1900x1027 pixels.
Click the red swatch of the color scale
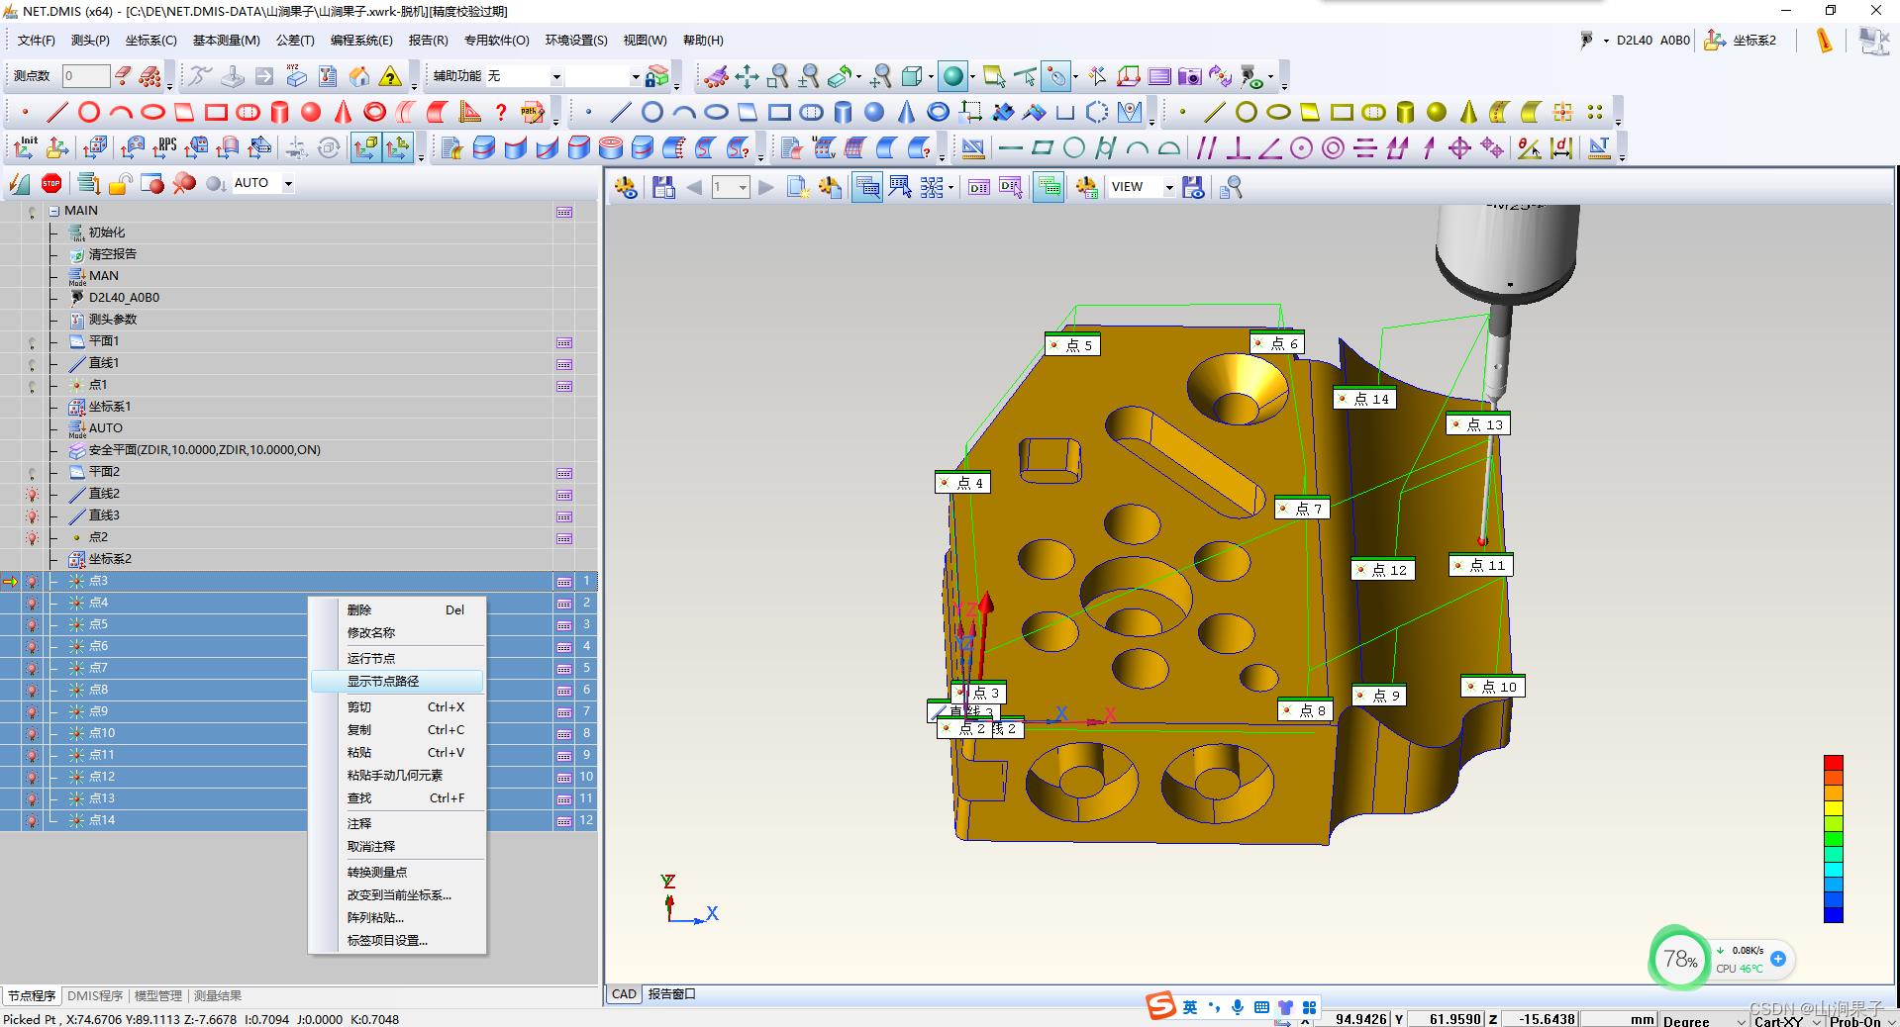(x=1833, y=763)
